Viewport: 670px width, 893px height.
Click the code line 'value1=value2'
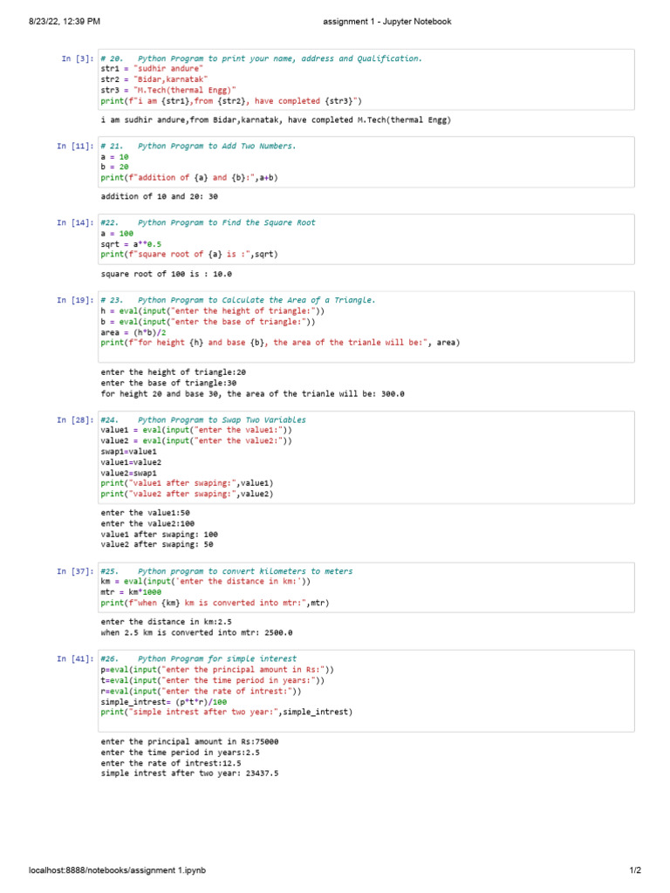click(131, 462)
